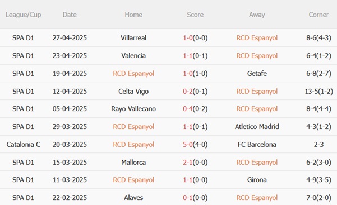
Task: Open the Celta Vigo team page
Action: (133, 92)
